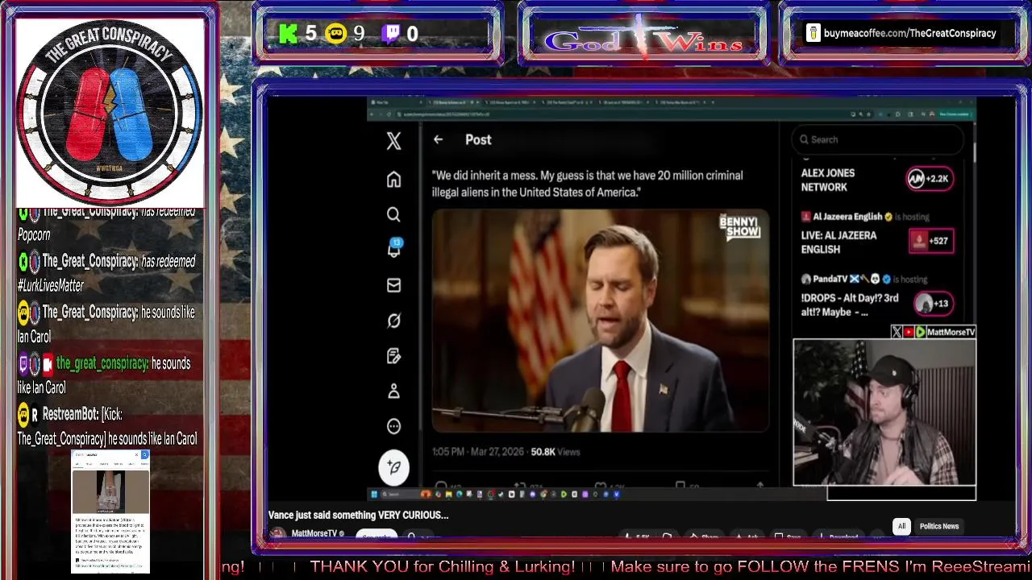This screenshot has width=1032, height=580.
Task: Click the MattMorseTV channel avatar
Action: (x=277, y=534)
